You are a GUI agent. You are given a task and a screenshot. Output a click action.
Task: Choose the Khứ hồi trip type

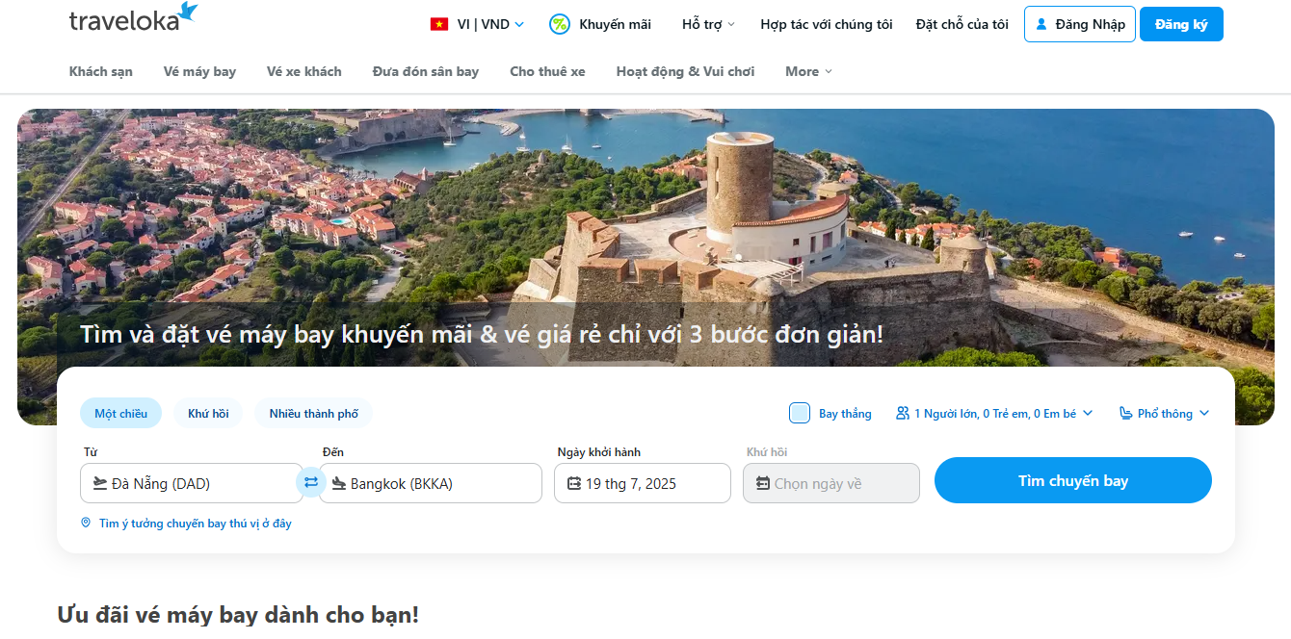point(208,413)
